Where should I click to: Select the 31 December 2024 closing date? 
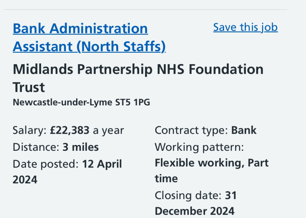[195, 211]
